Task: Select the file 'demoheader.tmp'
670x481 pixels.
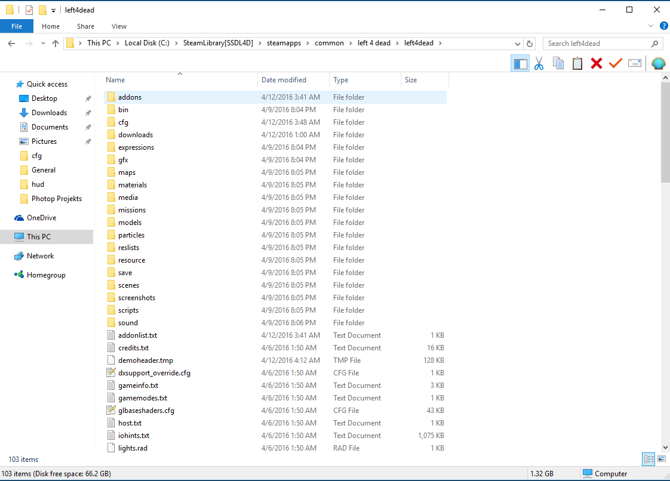Action: 145,360
